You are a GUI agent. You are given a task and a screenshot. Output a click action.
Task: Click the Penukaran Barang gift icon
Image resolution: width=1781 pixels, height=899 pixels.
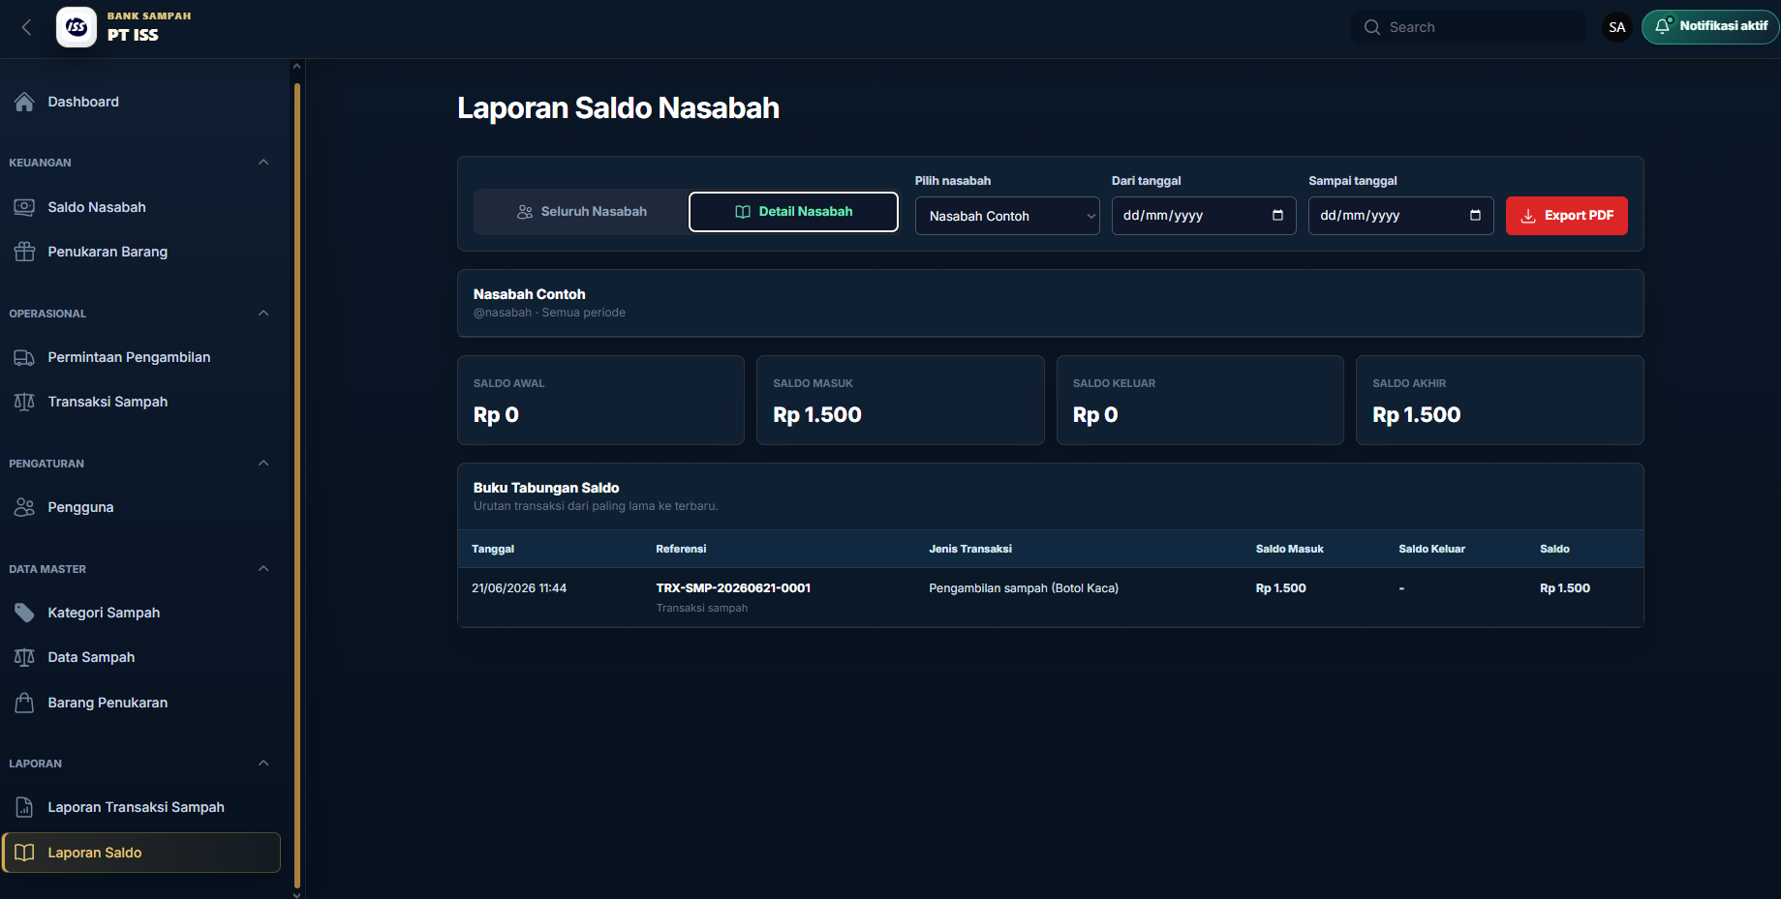coord(24,252)
